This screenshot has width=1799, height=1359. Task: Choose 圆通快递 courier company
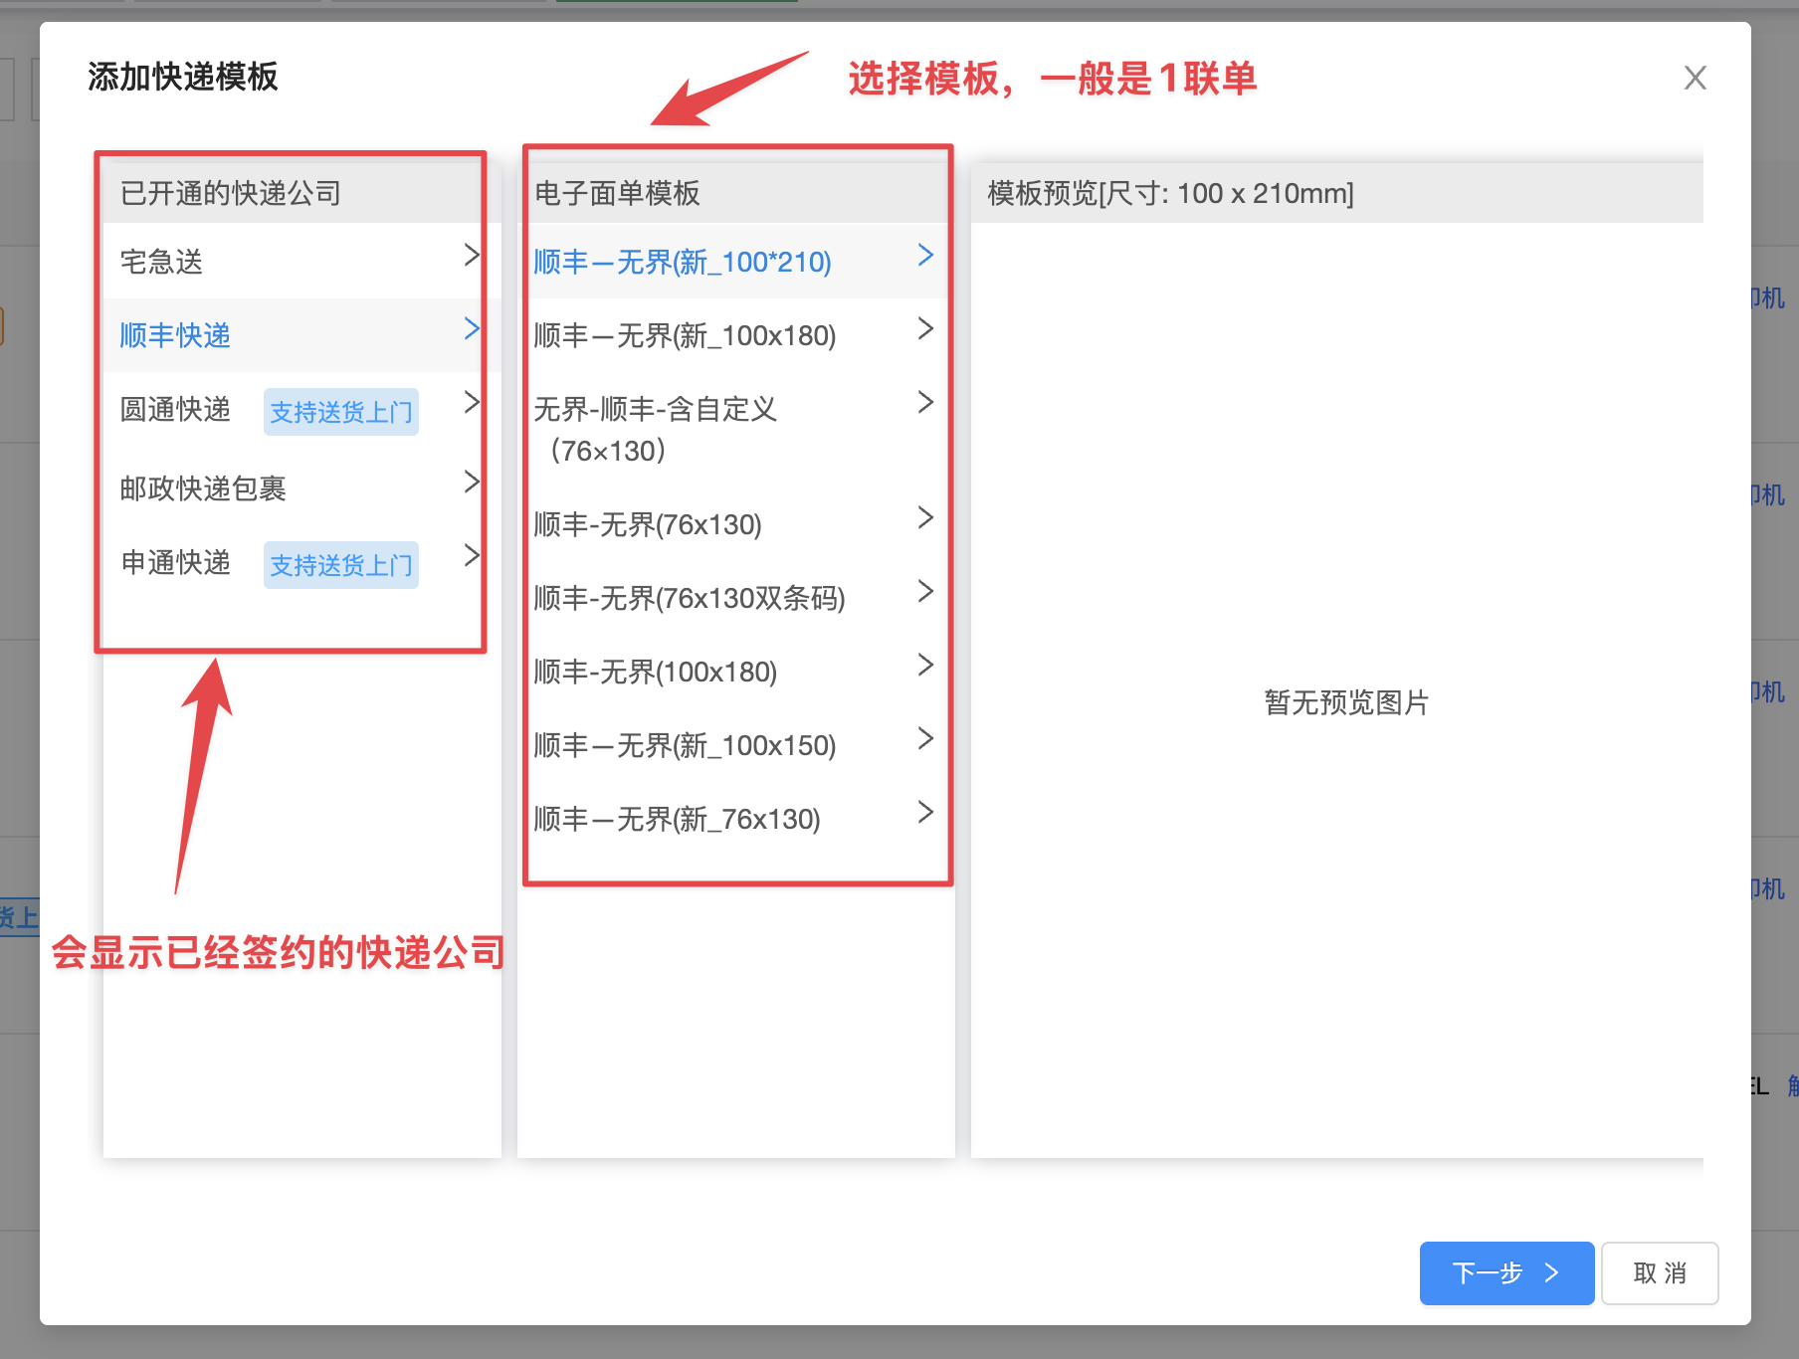click(175, 409)
